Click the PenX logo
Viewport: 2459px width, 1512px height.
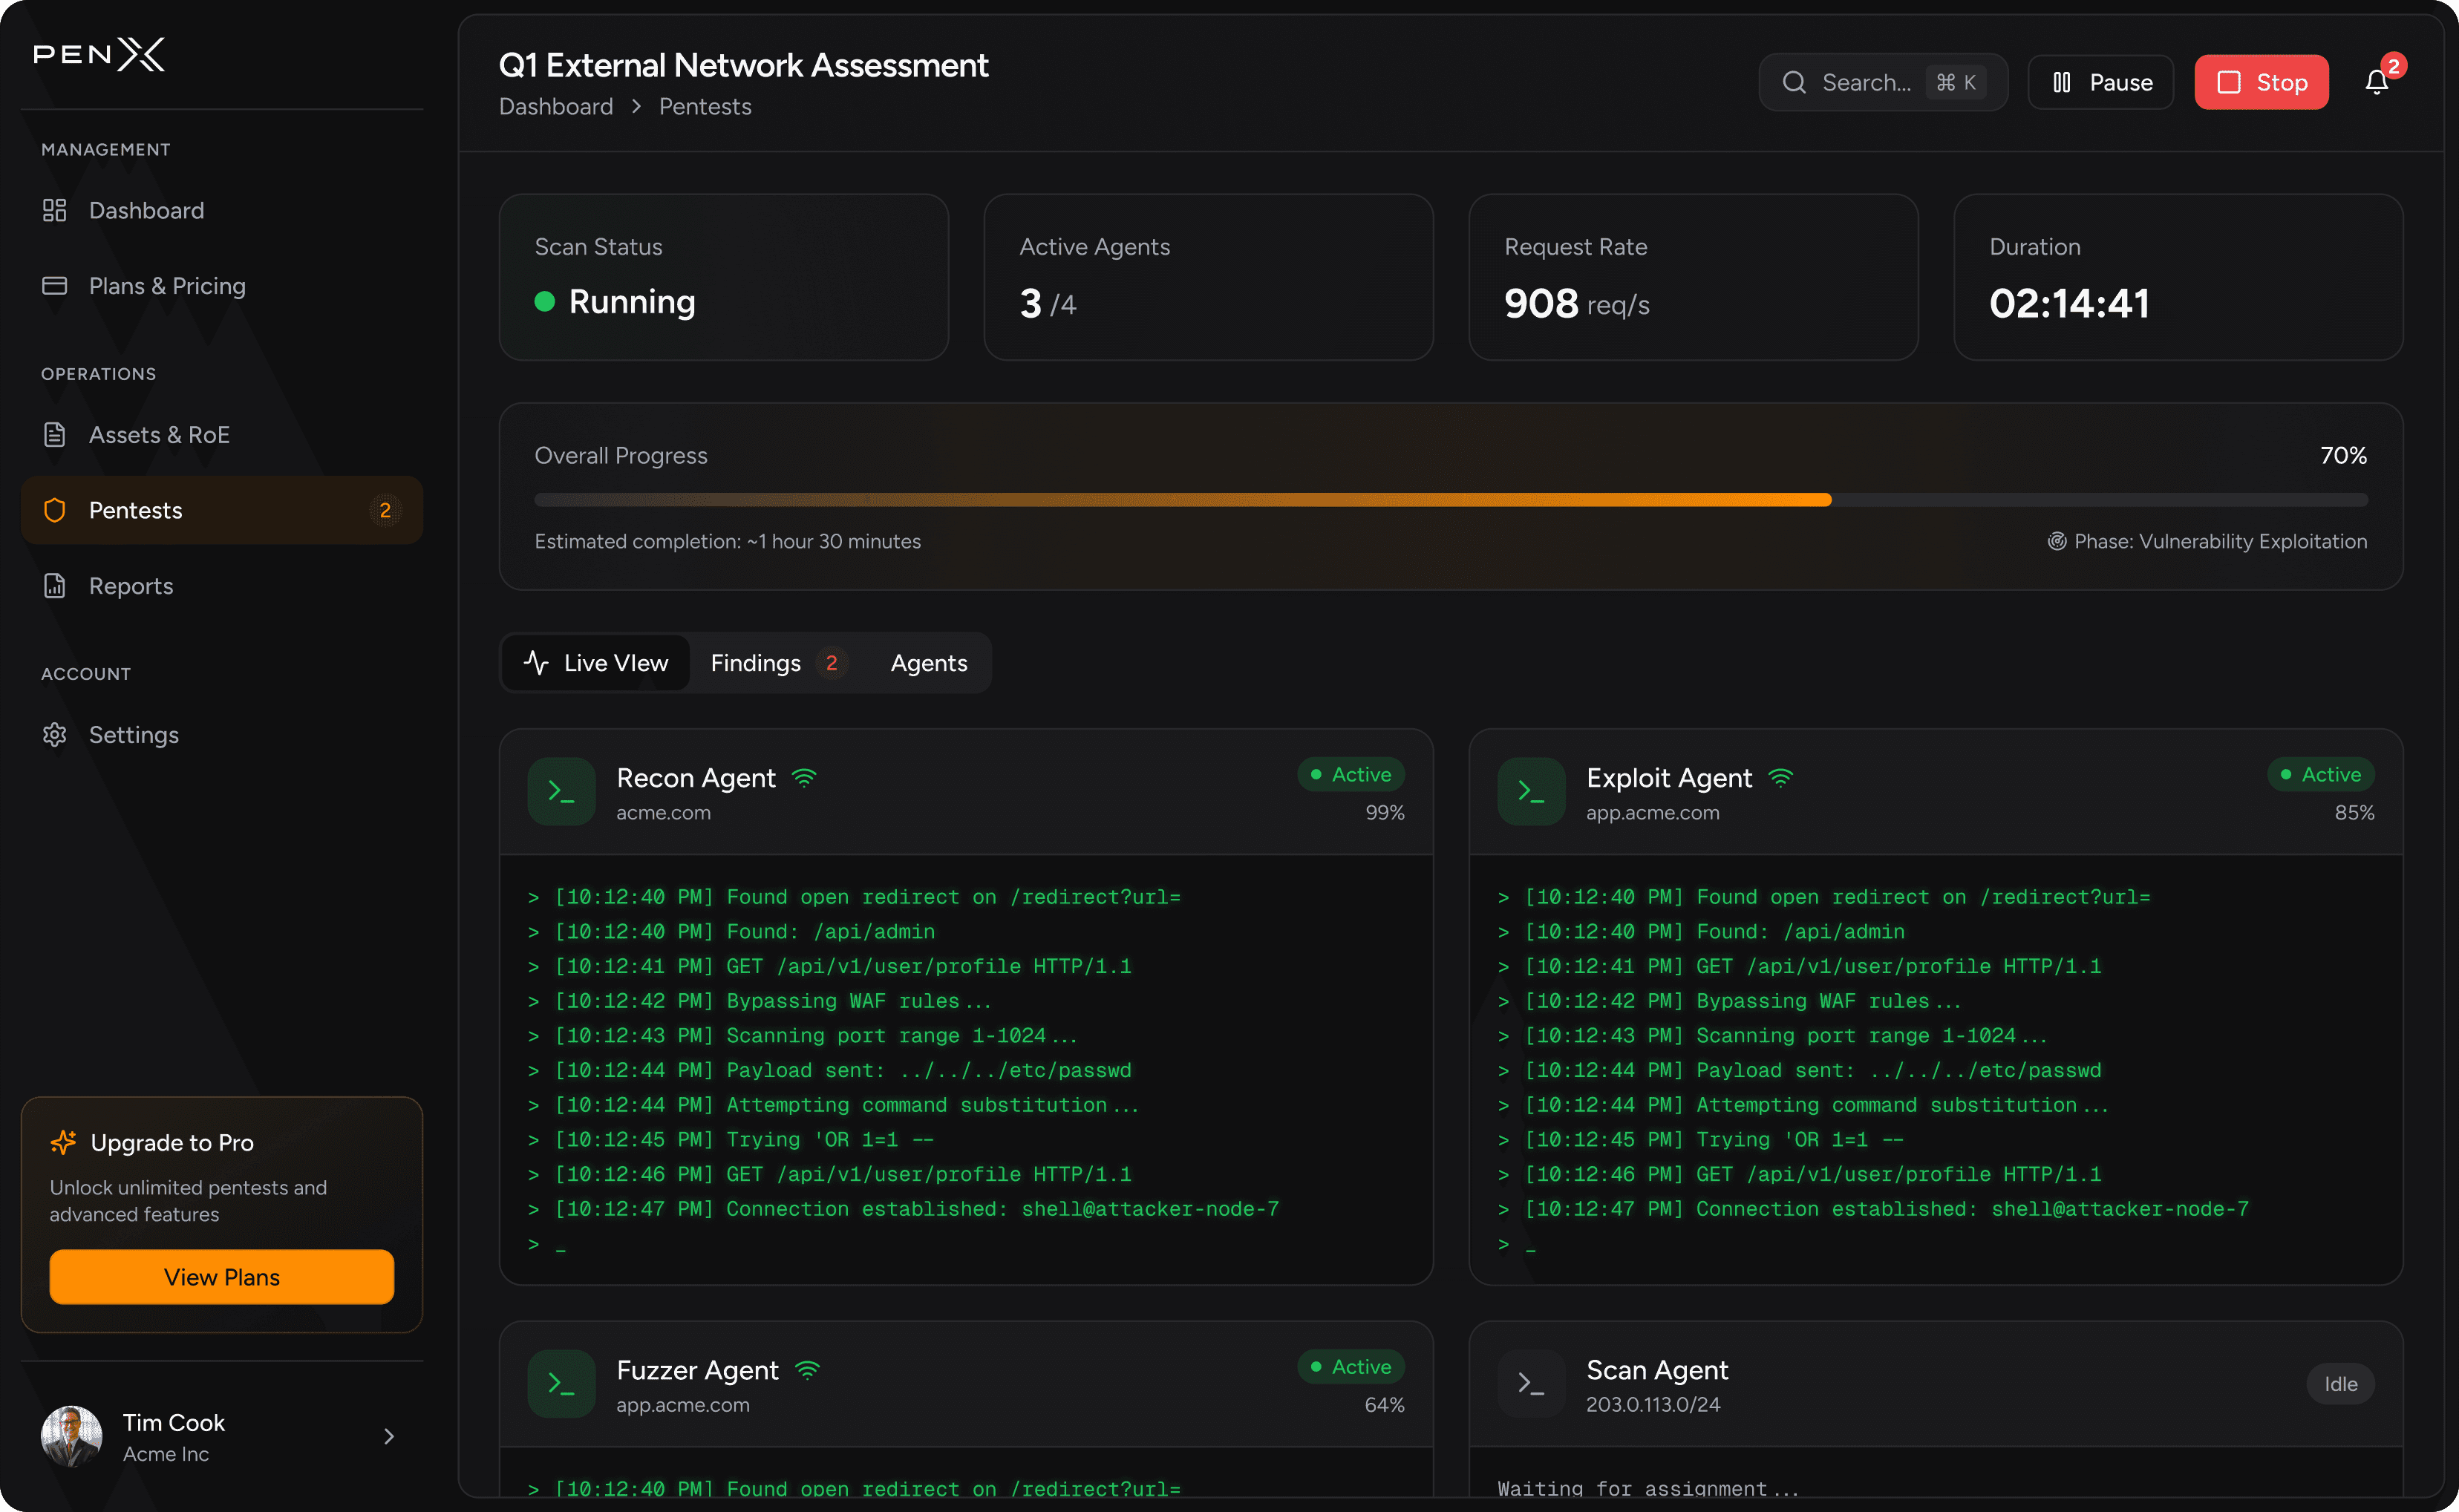coord(99,54)
